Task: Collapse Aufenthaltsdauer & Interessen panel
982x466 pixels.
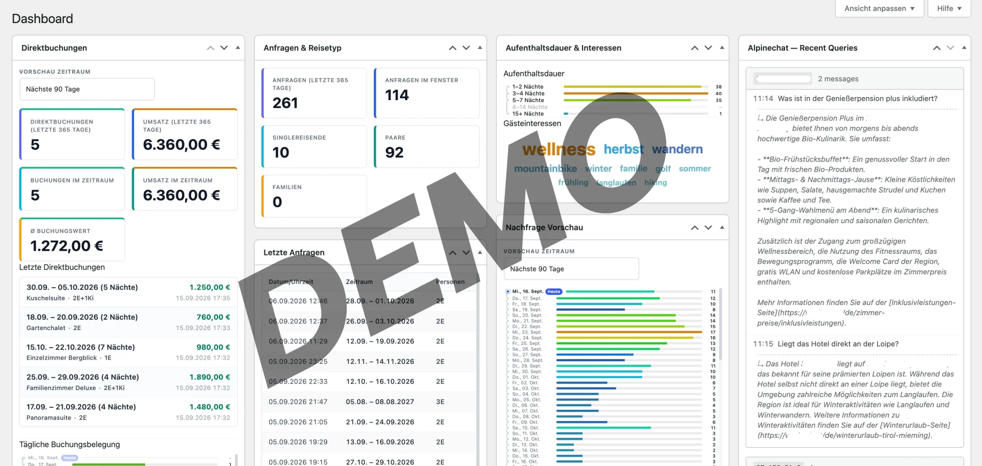Action: click(x=722, y=48)
